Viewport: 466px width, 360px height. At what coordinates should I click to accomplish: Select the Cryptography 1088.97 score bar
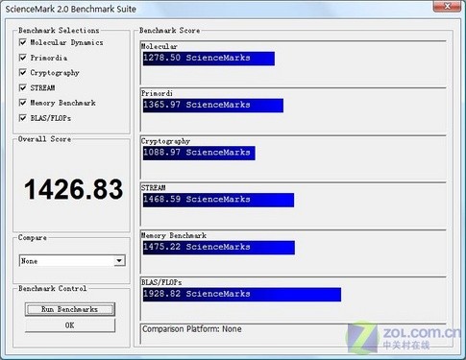point(199,153)
